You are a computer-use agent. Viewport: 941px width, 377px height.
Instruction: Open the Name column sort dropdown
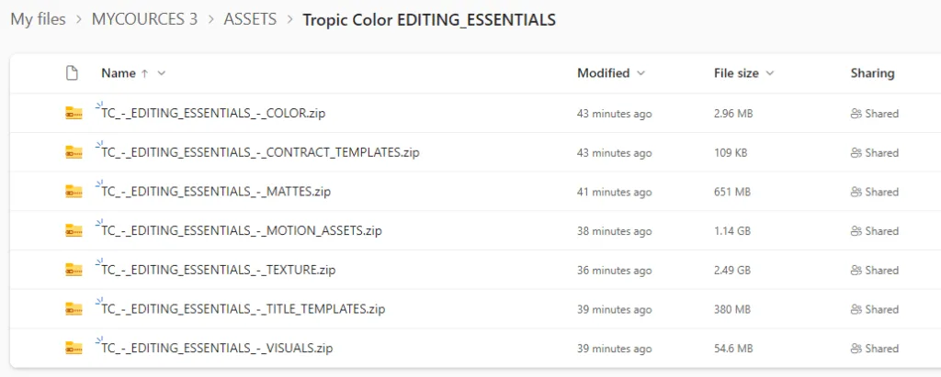(162, 73)
